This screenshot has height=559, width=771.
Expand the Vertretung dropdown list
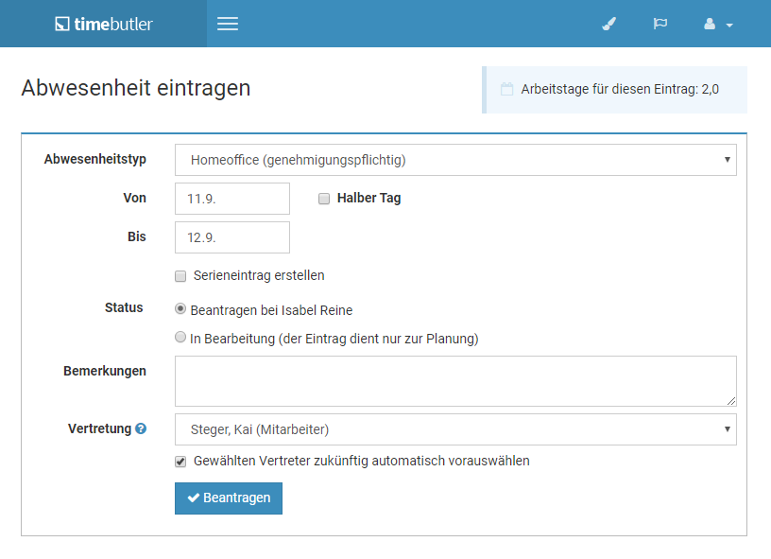pos(455,429)
